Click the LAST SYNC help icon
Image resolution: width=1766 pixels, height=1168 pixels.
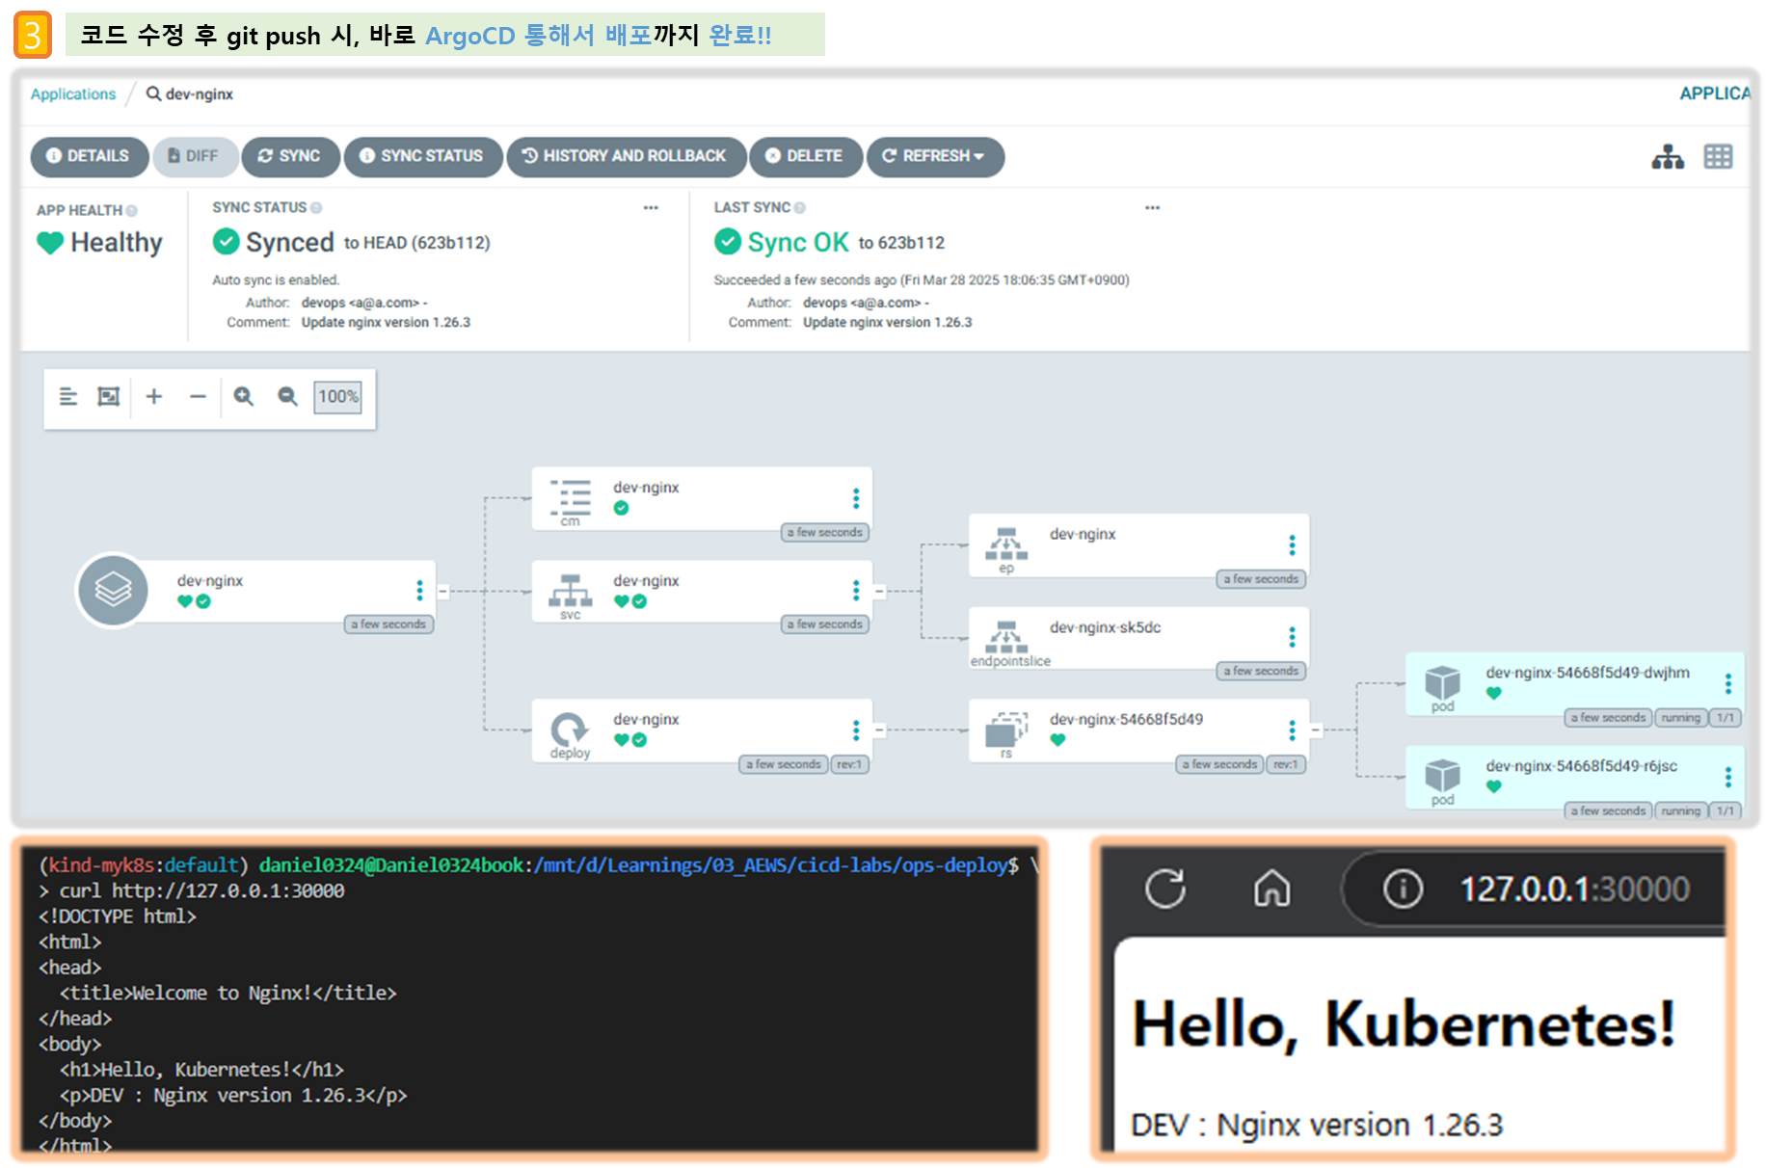click(800, 207)
